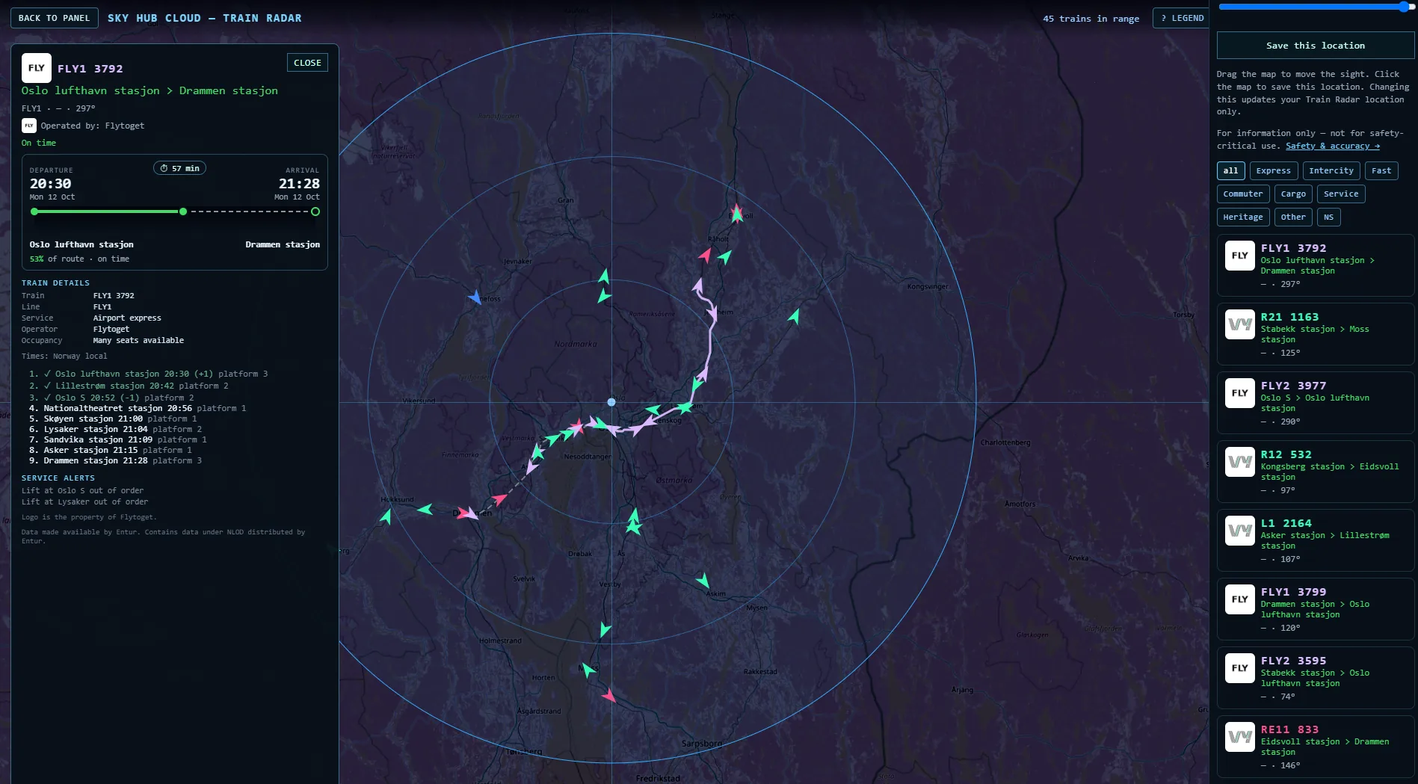The height and width of the screenshot is (784, 1418).
Task: Click the route progress bar marker at 53%
Action: tap(183, 212)
